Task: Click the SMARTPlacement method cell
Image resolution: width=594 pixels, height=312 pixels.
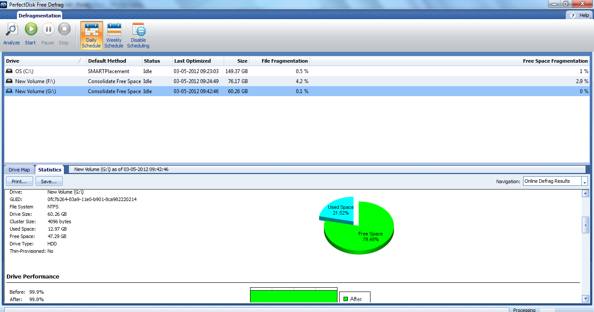Action: pyautogui.click(x=109, y=71)
